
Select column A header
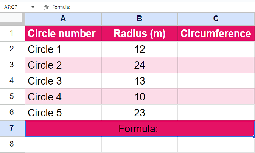point(63,19)
